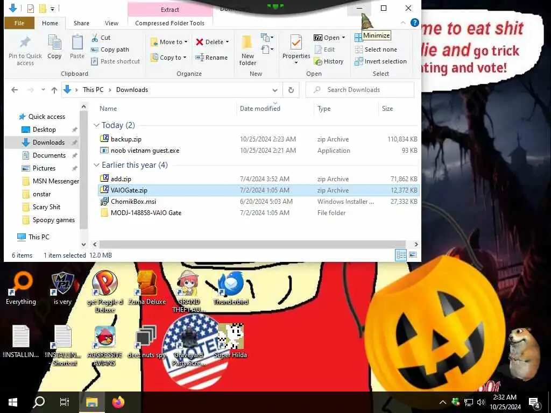This screenshot has width=551, height=413.
Task: Open the Move to dropdown
Action: pos(169,42)
